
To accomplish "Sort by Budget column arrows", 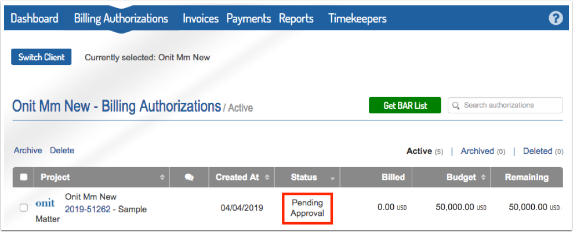I will (483, 177).
